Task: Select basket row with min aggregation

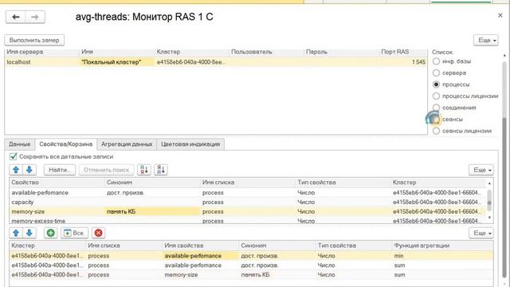Action: coord(251,256)
